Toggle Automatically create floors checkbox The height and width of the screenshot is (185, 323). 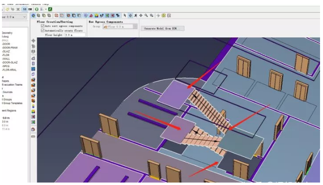tap(42, 31)
